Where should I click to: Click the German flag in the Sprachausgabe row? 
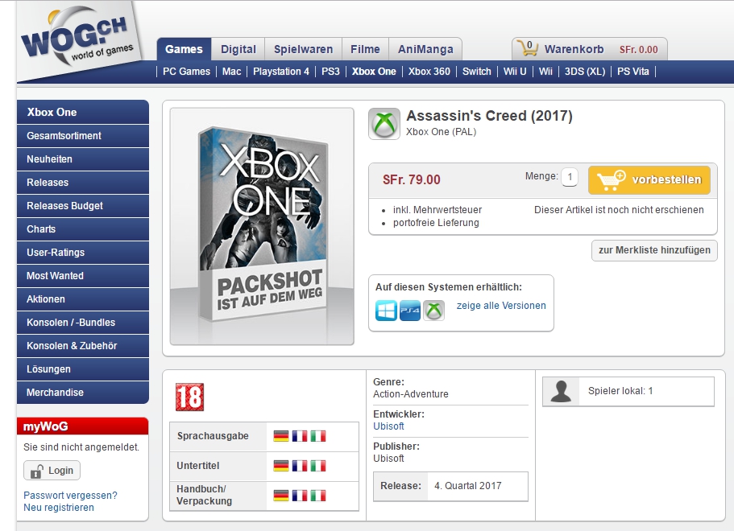281,436
